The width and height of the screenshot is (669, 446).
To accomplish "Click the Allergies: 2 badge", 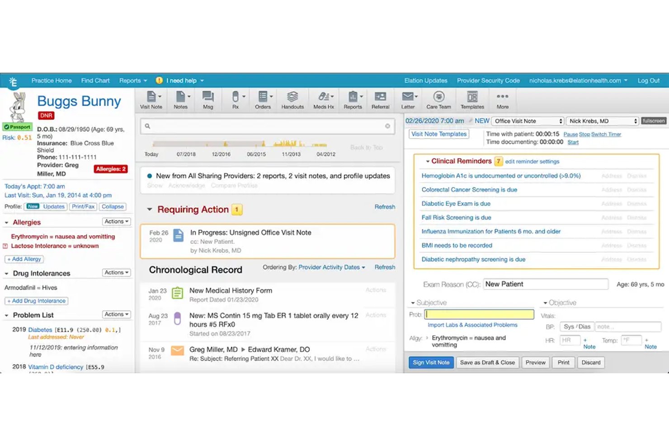I will click(x=111, y=169).
